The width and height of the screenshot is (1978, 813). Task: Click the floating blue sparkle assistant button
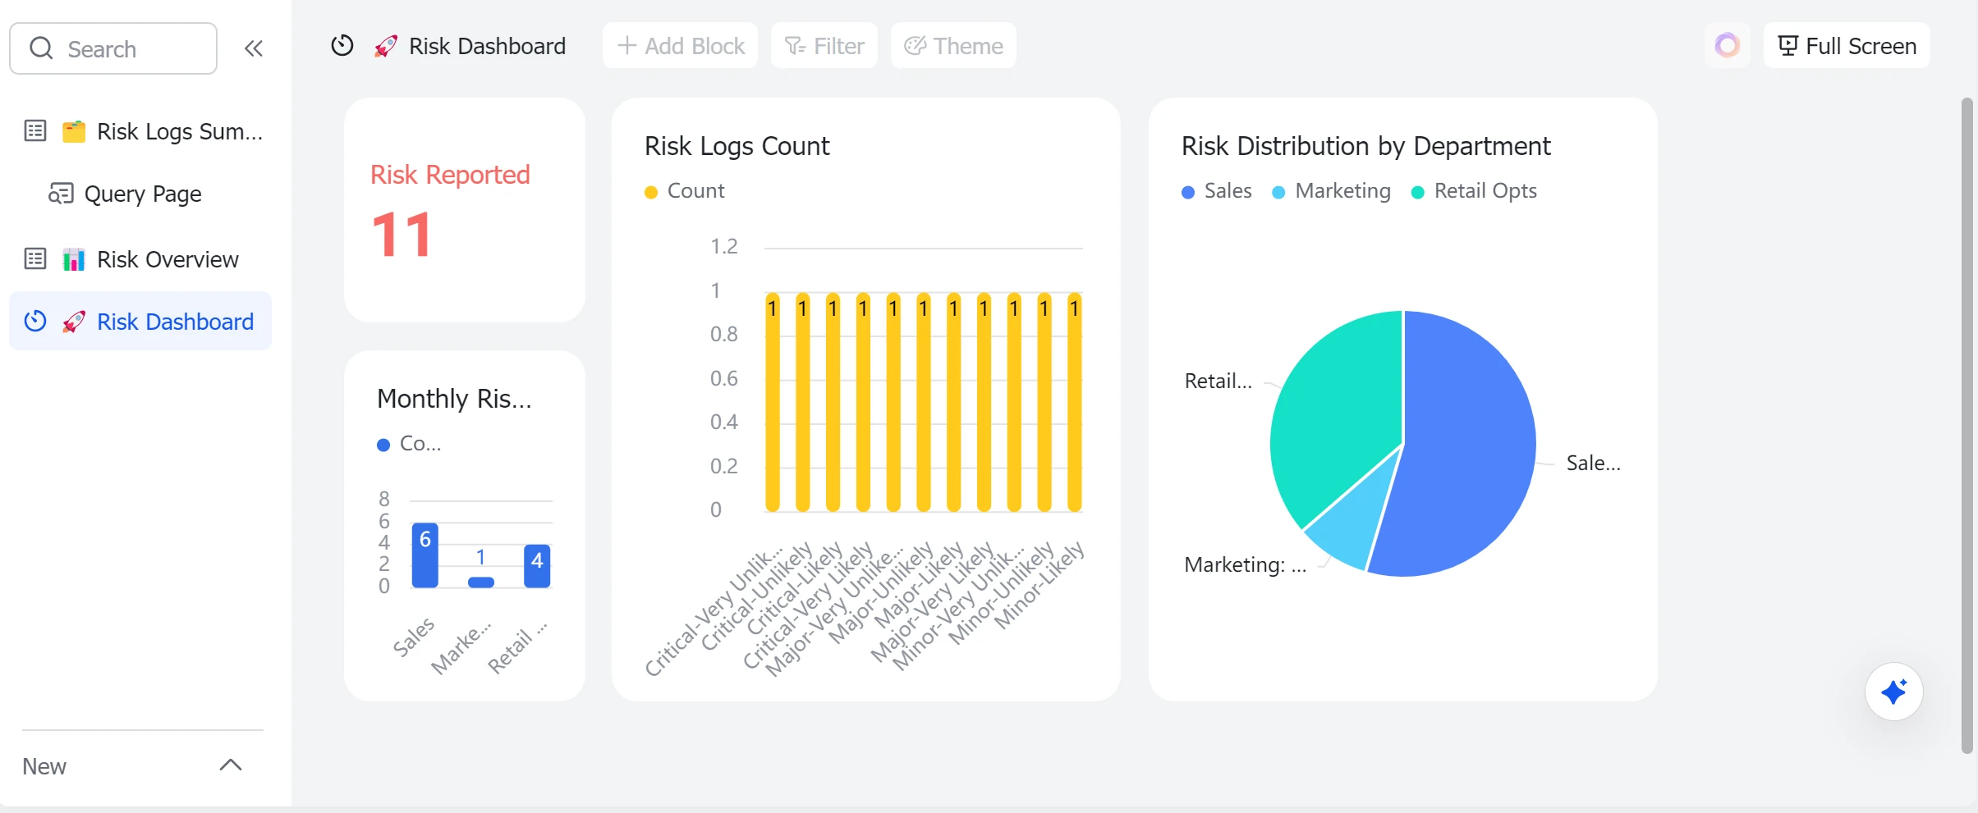click(x=1893, y=692)
